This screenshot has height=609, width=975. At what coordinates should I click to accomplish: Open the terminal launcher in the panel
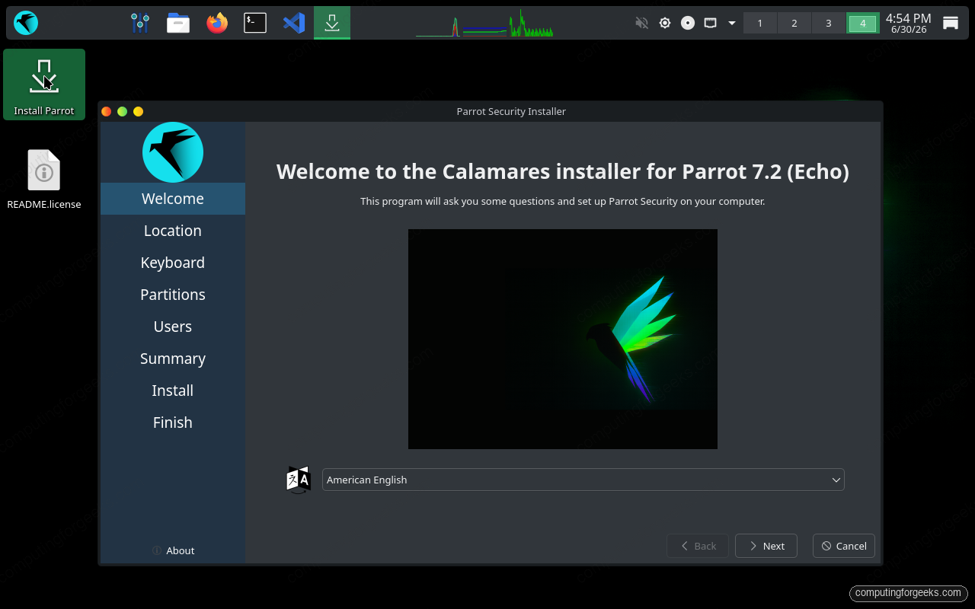(255, 23)
